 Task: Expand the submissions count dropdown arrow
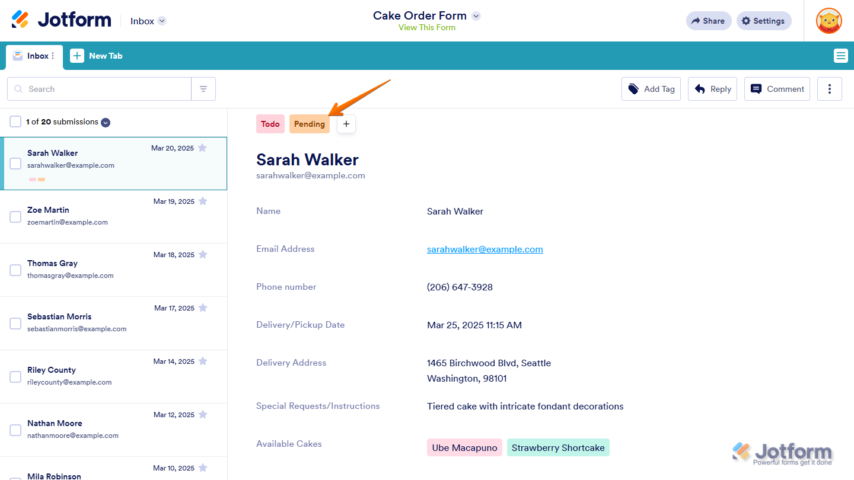(x=106, y=122)
